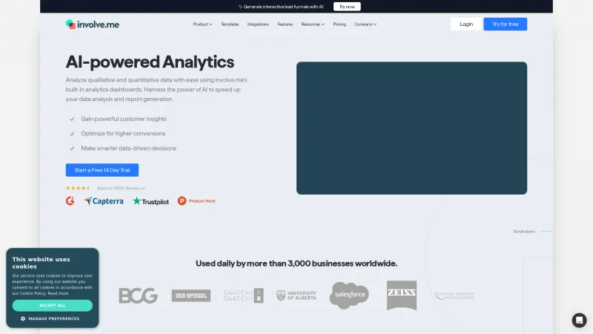The width and height of the screenshot is (593, 334).
Task: Open the Features nav item
Action: (x=285, y=24)
